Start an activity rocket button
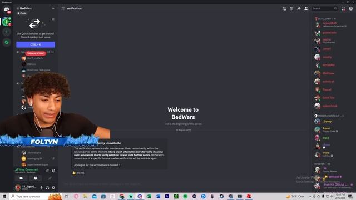Screen dimensions: 356x200 coord(50,178)
